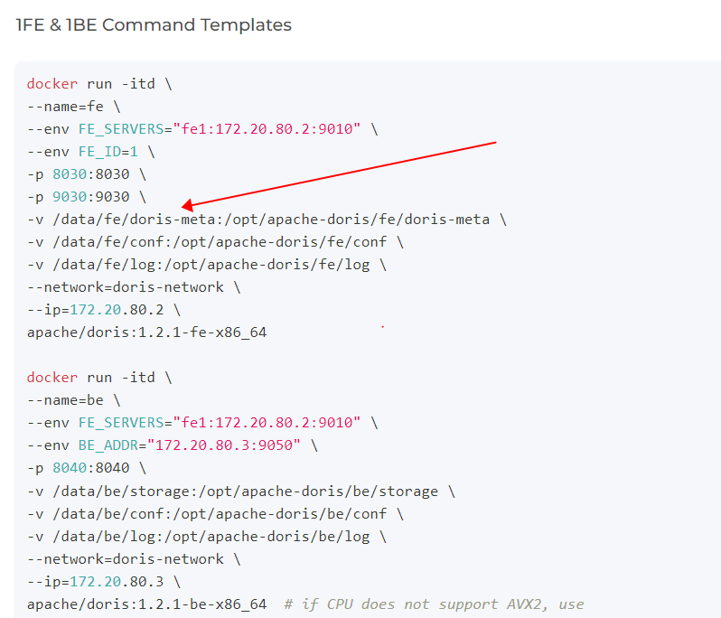721x618 pixels.
Task: Click the '-p 8030:8030' port mapping line
Action: (x=87, y=174)
